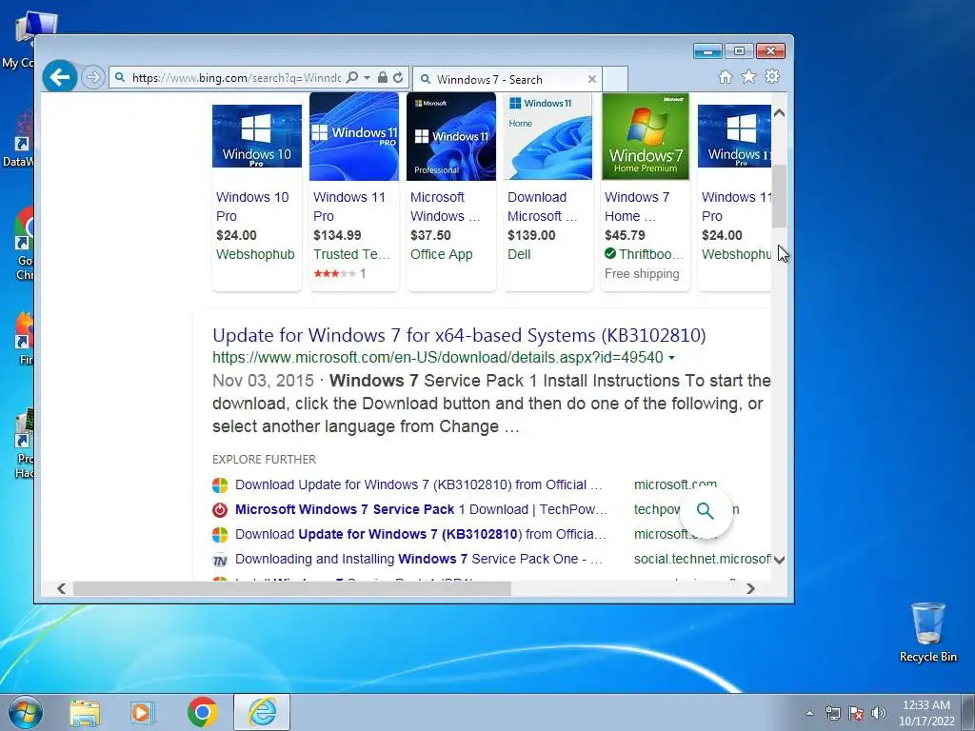The height and width of the screenshot is (731, 975).
Task: Open the Windows 11 Home thumbnail
Action: point(547,137)
